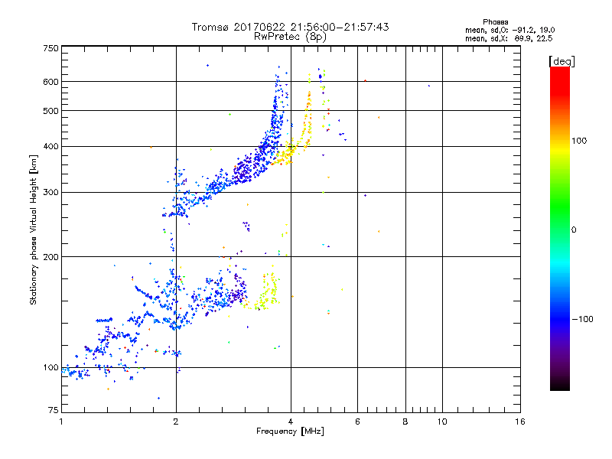This screenshot has width=612, height=459.
Task: Click the y-axis tick label "750"
Action: tap(50, 48)
